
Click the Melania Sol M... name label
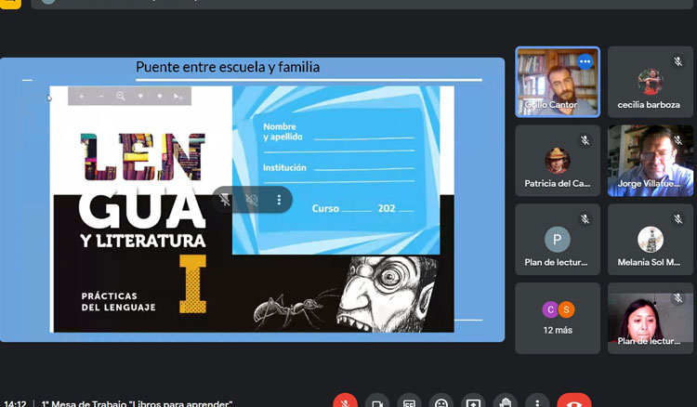(649, 262)
